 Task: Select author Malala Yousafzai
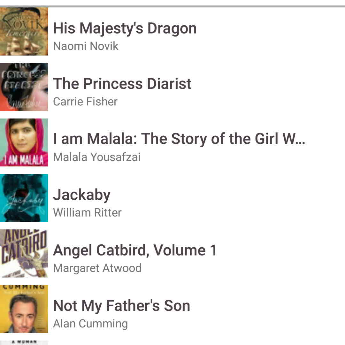tap(97, 157)
